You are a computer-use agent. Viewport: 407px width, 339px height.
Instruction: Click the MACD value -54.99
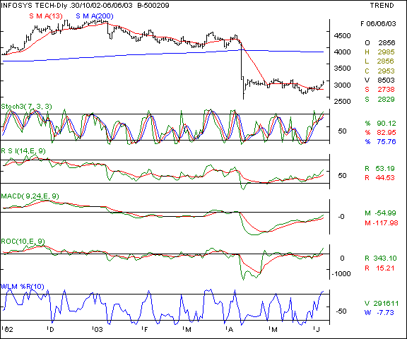(x=386, y=213)
